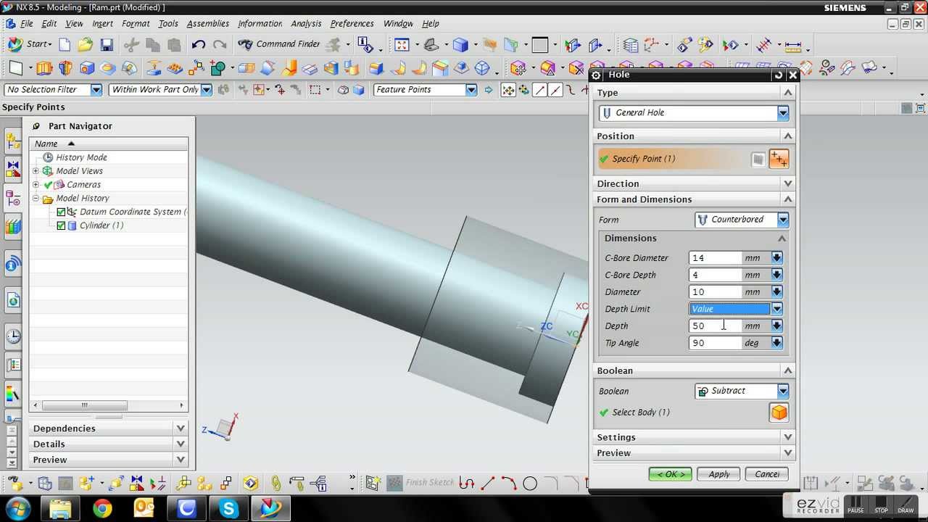Open the File menu
The width and height of the screenshot is (928, 522).
pos(26,24)
